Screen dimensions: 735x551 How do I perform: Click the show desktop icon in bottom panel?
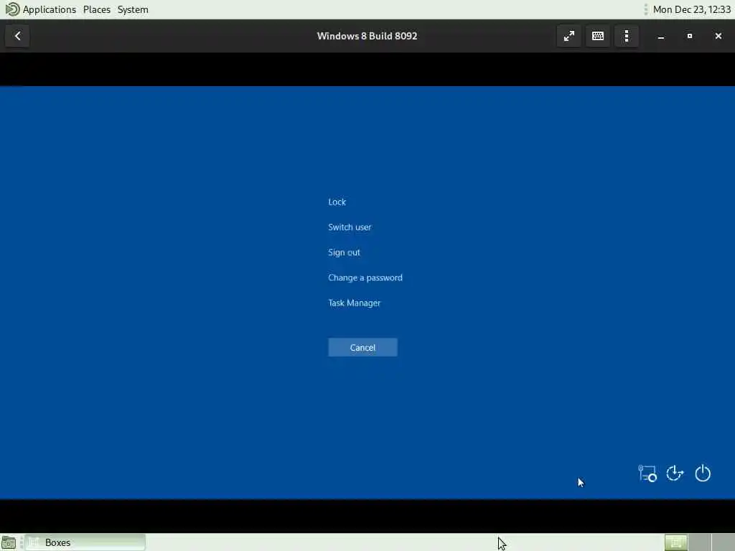[x=9, y=542]
